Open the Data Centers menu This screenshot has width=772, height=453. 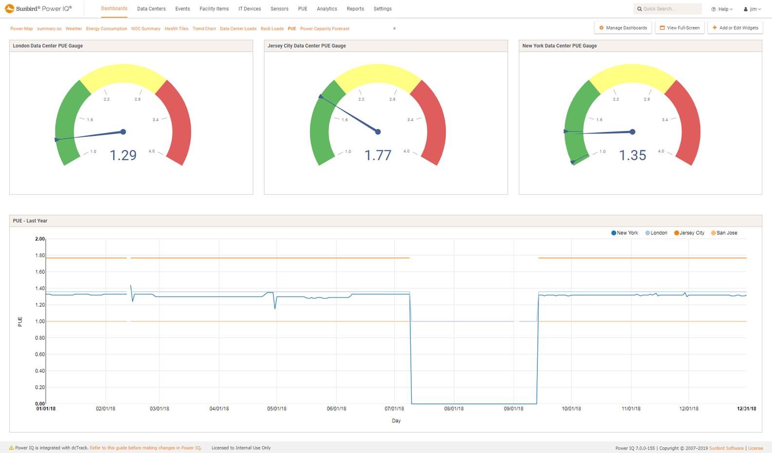point(151,9)
